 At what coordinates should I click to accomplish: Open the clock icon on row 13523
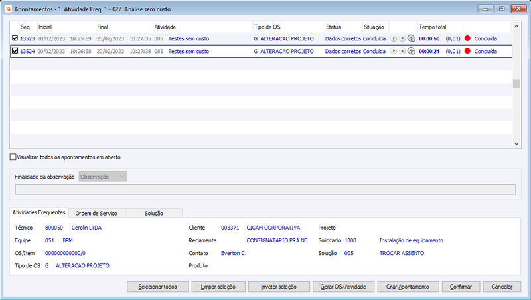(411, 38)
